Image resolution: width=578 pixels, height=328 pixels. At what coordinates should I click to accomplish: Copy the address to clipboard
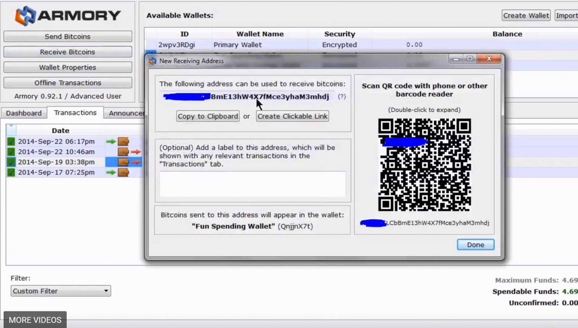pos(208,116)
